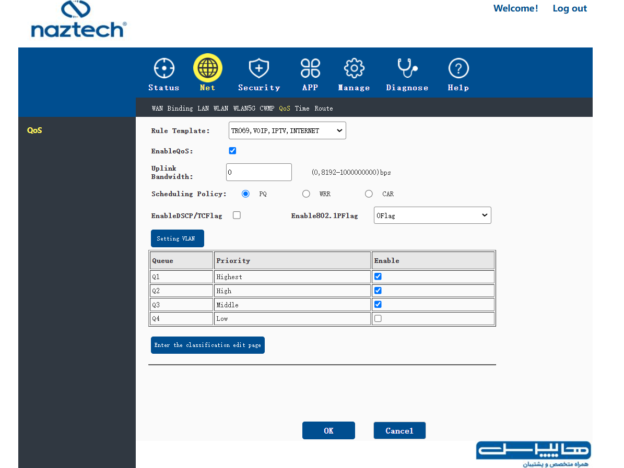624x468 pixels.
Task: Switch to the WLAN5G submenu tab
Action: tap(244, 108)
